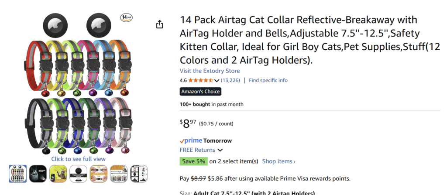
Task: Click the Amazon's Choice badge
Action: point(200,92)
